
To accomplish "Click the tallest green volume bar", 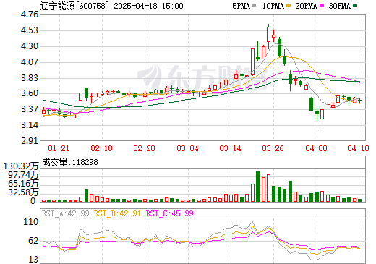I will click(257, 187).
